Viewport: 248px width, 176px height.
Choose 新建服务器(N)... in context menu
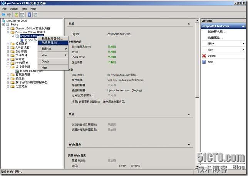pyautogui.click(x=53, y=38)
